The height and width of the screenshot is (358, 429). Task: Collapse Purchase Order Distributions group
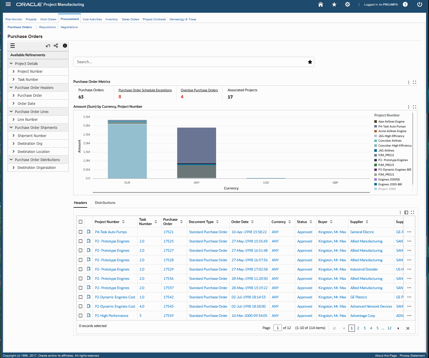(11, 160)
